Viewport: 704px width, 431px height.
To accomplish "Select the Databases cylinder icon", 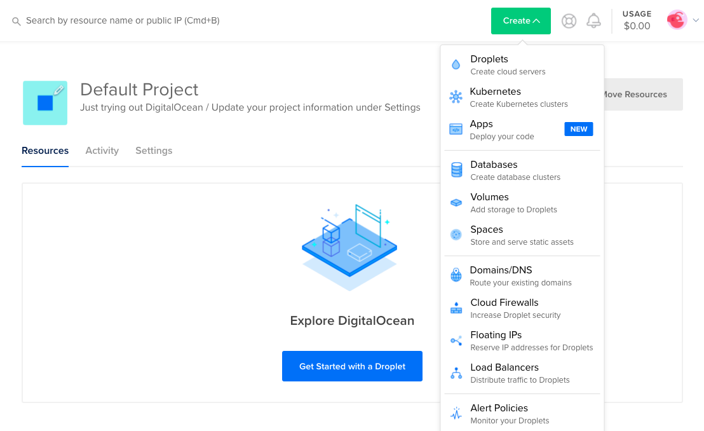I will [x=456, y=169].
